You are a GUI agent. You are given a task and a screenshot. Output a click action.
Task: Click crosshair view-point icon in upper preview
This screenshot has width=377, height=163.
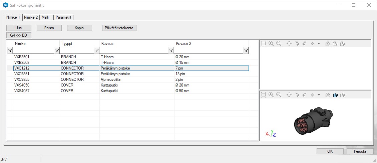coord(312,44)
